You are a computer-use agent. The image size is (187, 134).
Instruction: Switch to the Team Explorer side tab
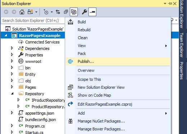(182, 45)
